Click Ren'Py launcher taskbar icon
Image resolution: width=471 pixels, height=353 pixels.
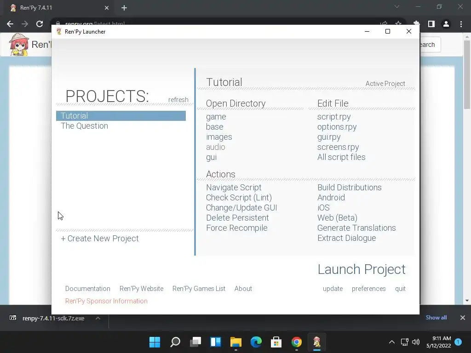(x=317, y=342)
